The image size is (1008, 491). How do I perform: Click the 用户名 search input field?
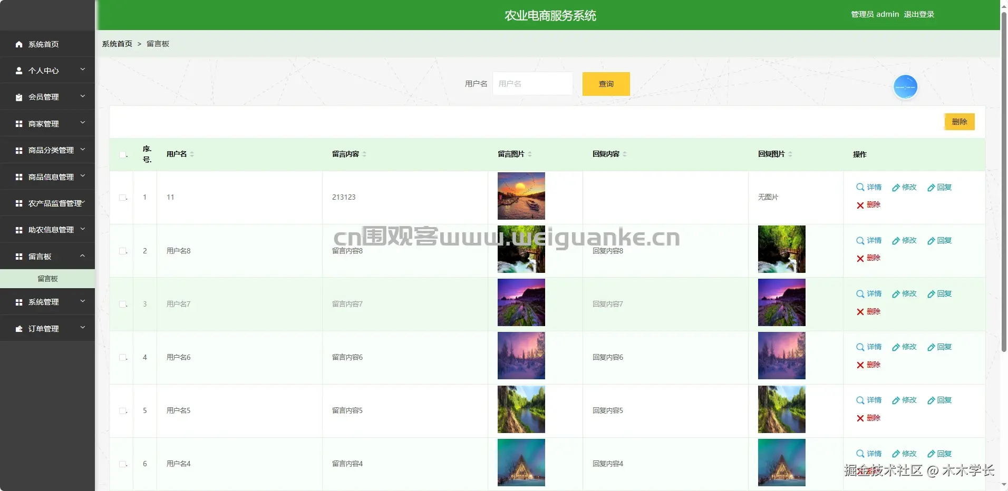[x=532, y=84]
